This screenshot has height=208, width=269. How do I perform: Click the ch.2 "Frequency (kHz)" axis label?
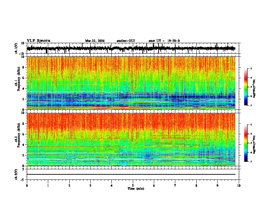(x=19, y=135)
